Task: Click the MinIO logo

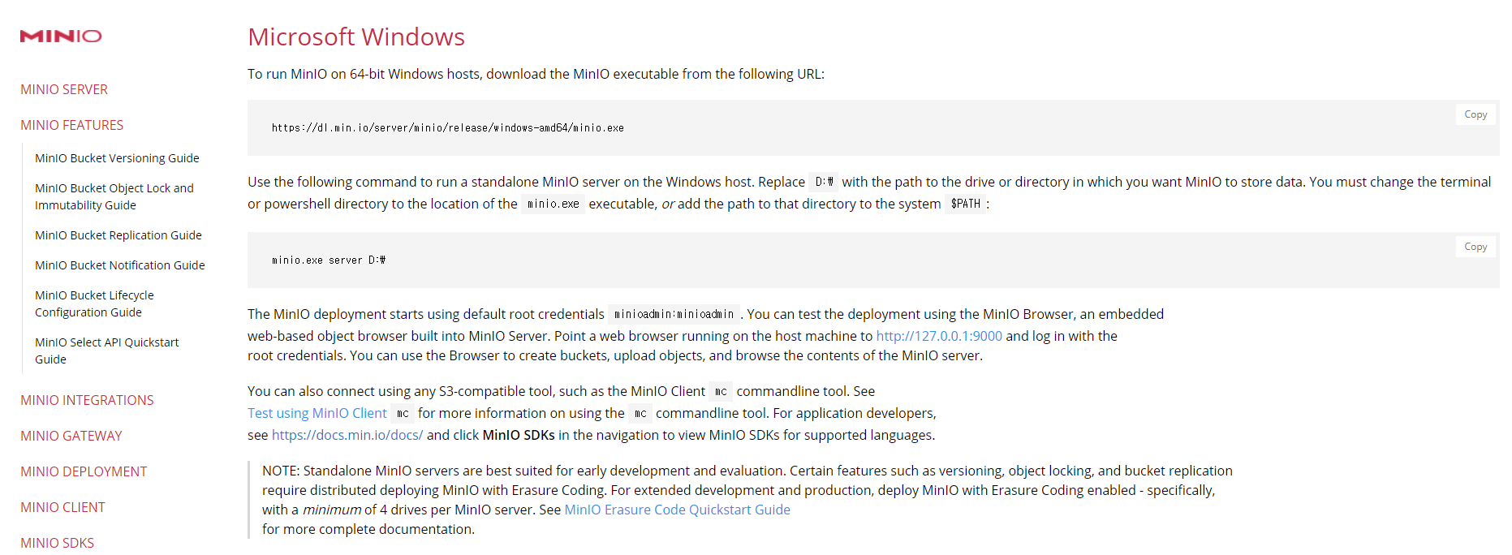Action: click(x=61, y=36)
